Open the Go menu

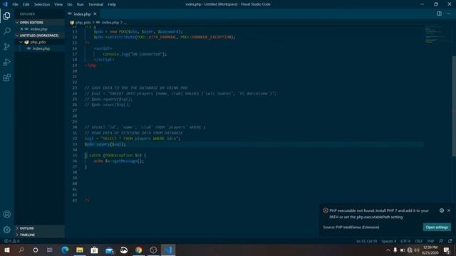click(x=70, y=4)
